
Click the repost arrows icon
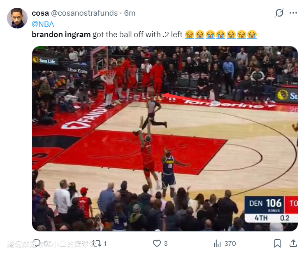[97, 243]
